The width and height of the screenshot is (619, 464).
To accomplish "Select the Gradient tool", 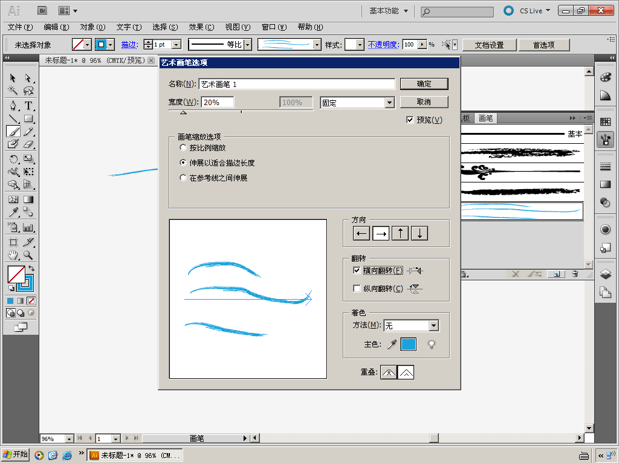I will click(28, 199).
